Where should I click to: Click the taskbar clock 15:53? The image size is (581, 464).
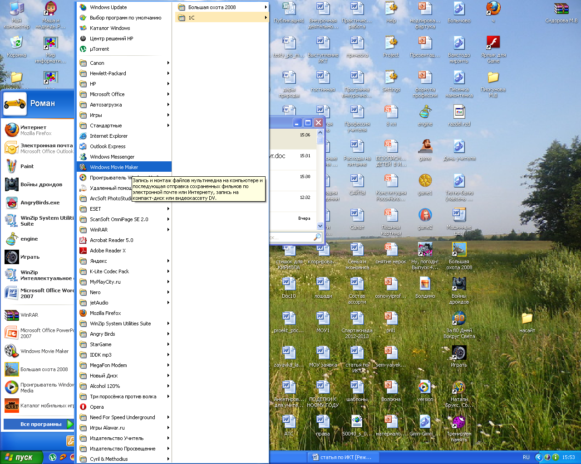pos(568,457)
